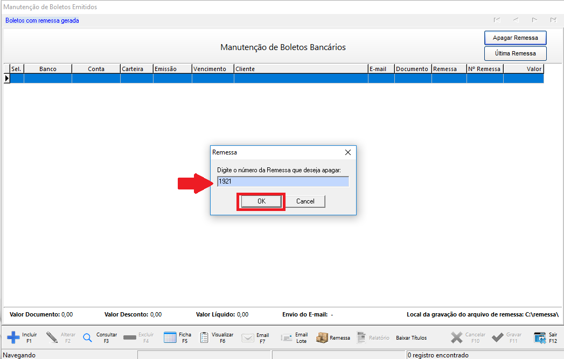Close the Remessa dialog with X
The width and height of the screenshot is (564, 359).
[x=348, y=152]
